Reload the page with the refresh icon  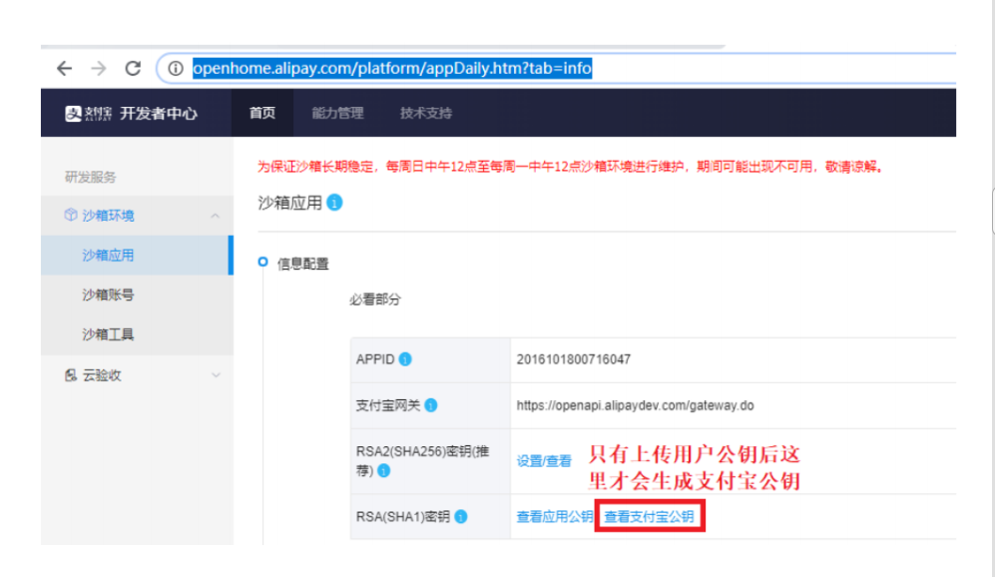pos(133,68)
